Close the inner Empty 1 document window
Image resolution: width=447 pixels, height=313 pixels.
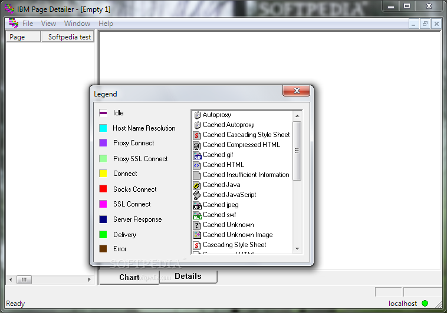point(436,24)
